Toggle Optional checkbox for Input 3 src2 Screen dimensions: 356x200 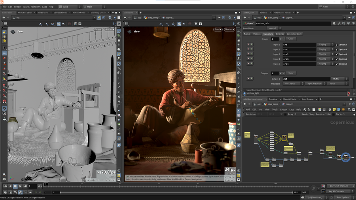click(337, 54)
